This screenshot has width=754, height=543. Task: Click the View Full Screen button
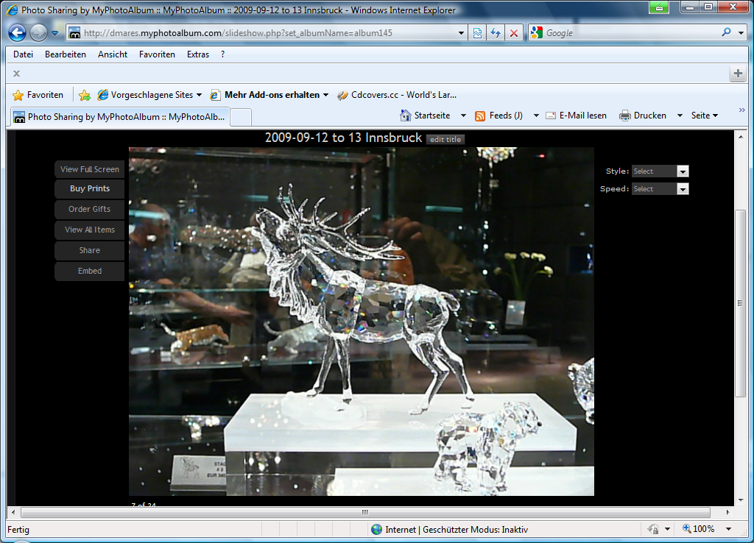(x=90, y=169)
